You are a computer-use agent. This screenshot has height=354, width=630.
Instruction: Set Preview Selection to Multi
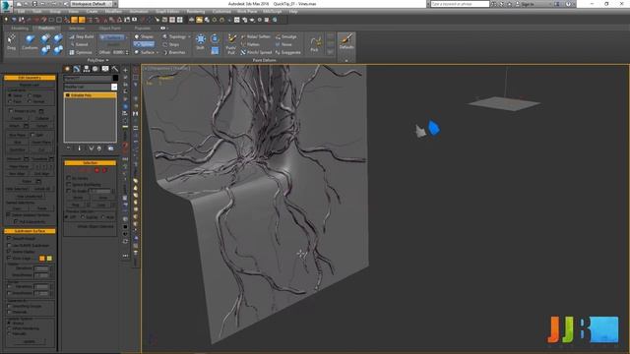pos(102,217)
